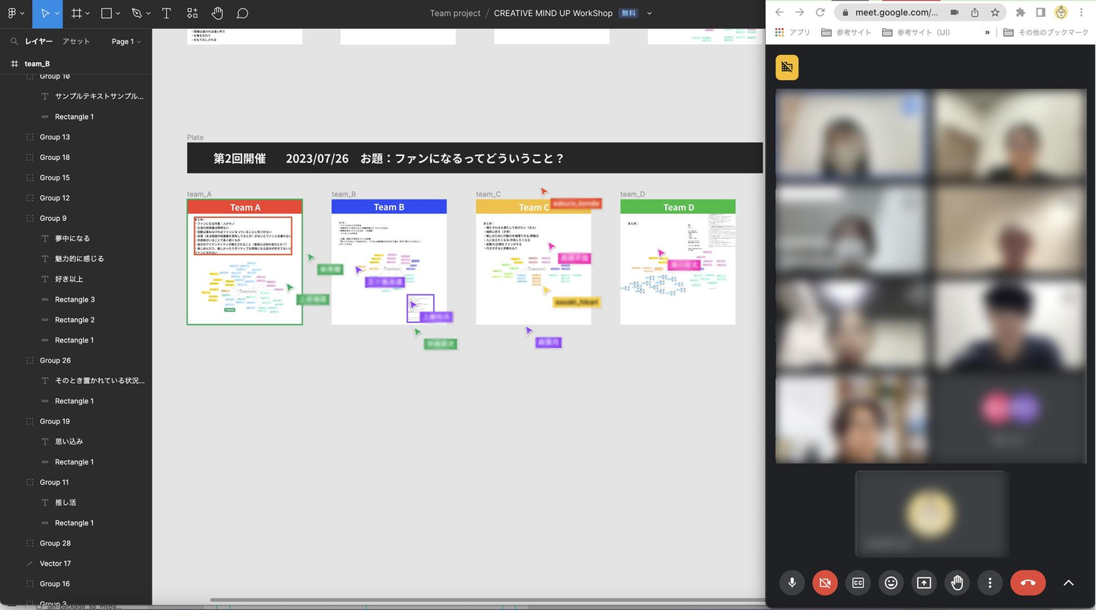Open the Chrome side panel icon
The width and height of the screenshot is (1096, 610).
(1040, 12)
